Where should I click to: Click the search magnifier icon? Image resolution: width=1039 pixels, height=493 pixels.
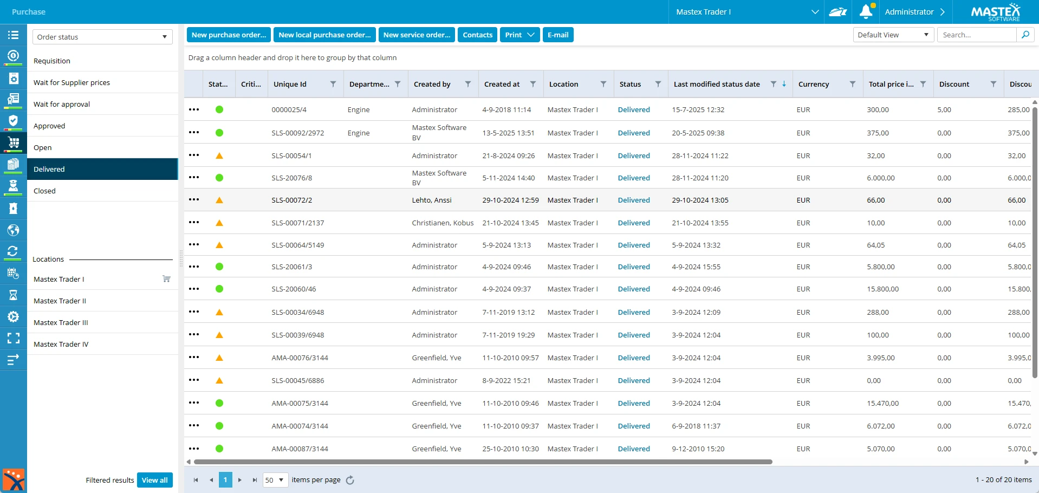click(x=1025, y=35)
